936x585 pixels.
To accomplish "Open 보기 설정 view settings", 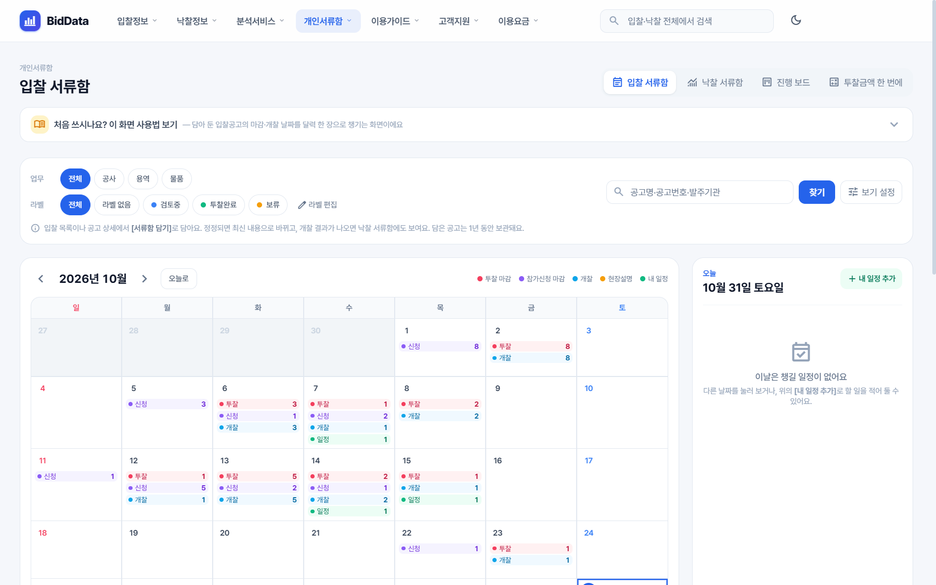I will pos(871,192).
